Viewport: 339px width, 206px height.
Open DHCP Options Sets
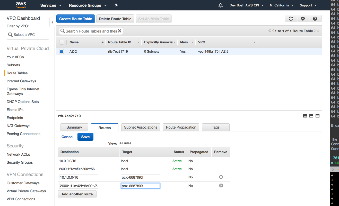click(x=23, y=102)
